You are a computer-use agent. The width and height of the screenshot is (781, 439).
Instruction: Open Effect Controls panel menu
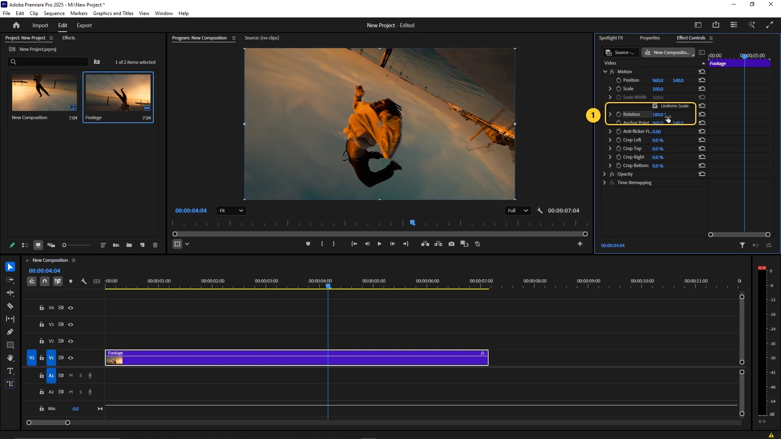pos(711,38)
